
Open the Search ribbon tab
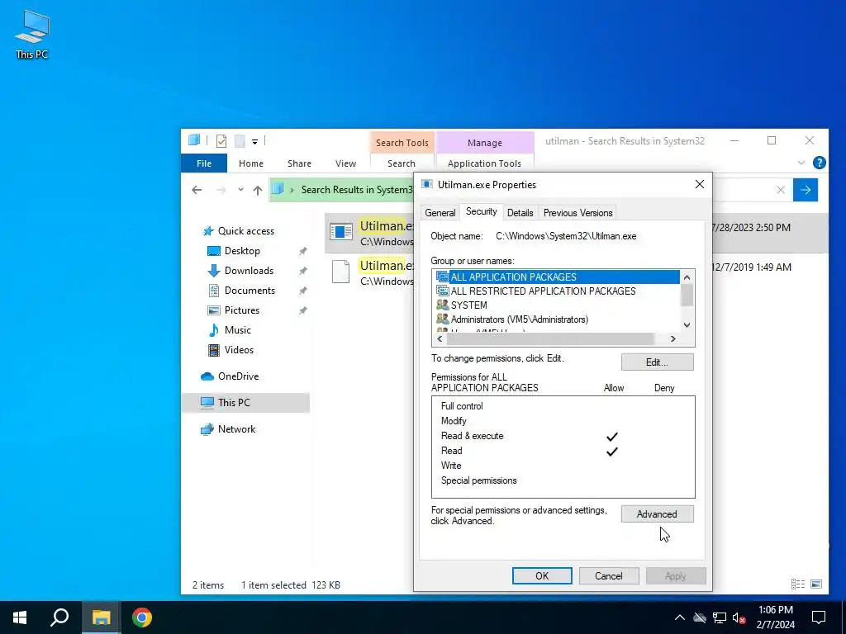click(402, 163)
